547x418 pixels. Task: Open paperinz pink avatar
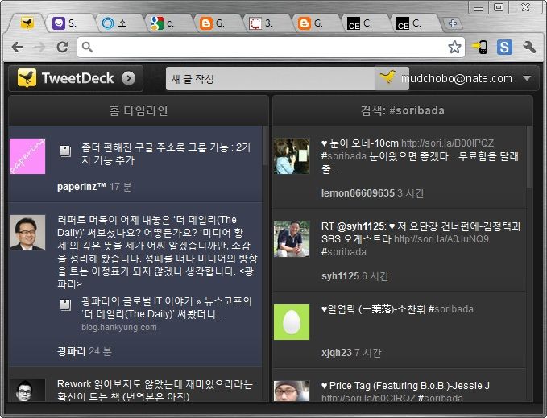[x=27, y=155]
